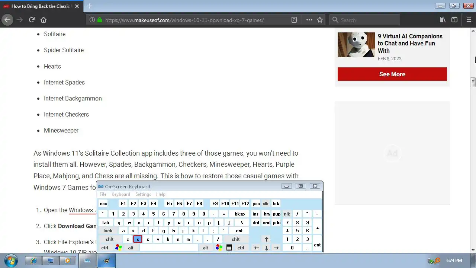Image resolution: width=476 pixels, height=268 pixels.
Task: Click the Windows Start orb
Action: pyautogui.click(x=10, y=261)
